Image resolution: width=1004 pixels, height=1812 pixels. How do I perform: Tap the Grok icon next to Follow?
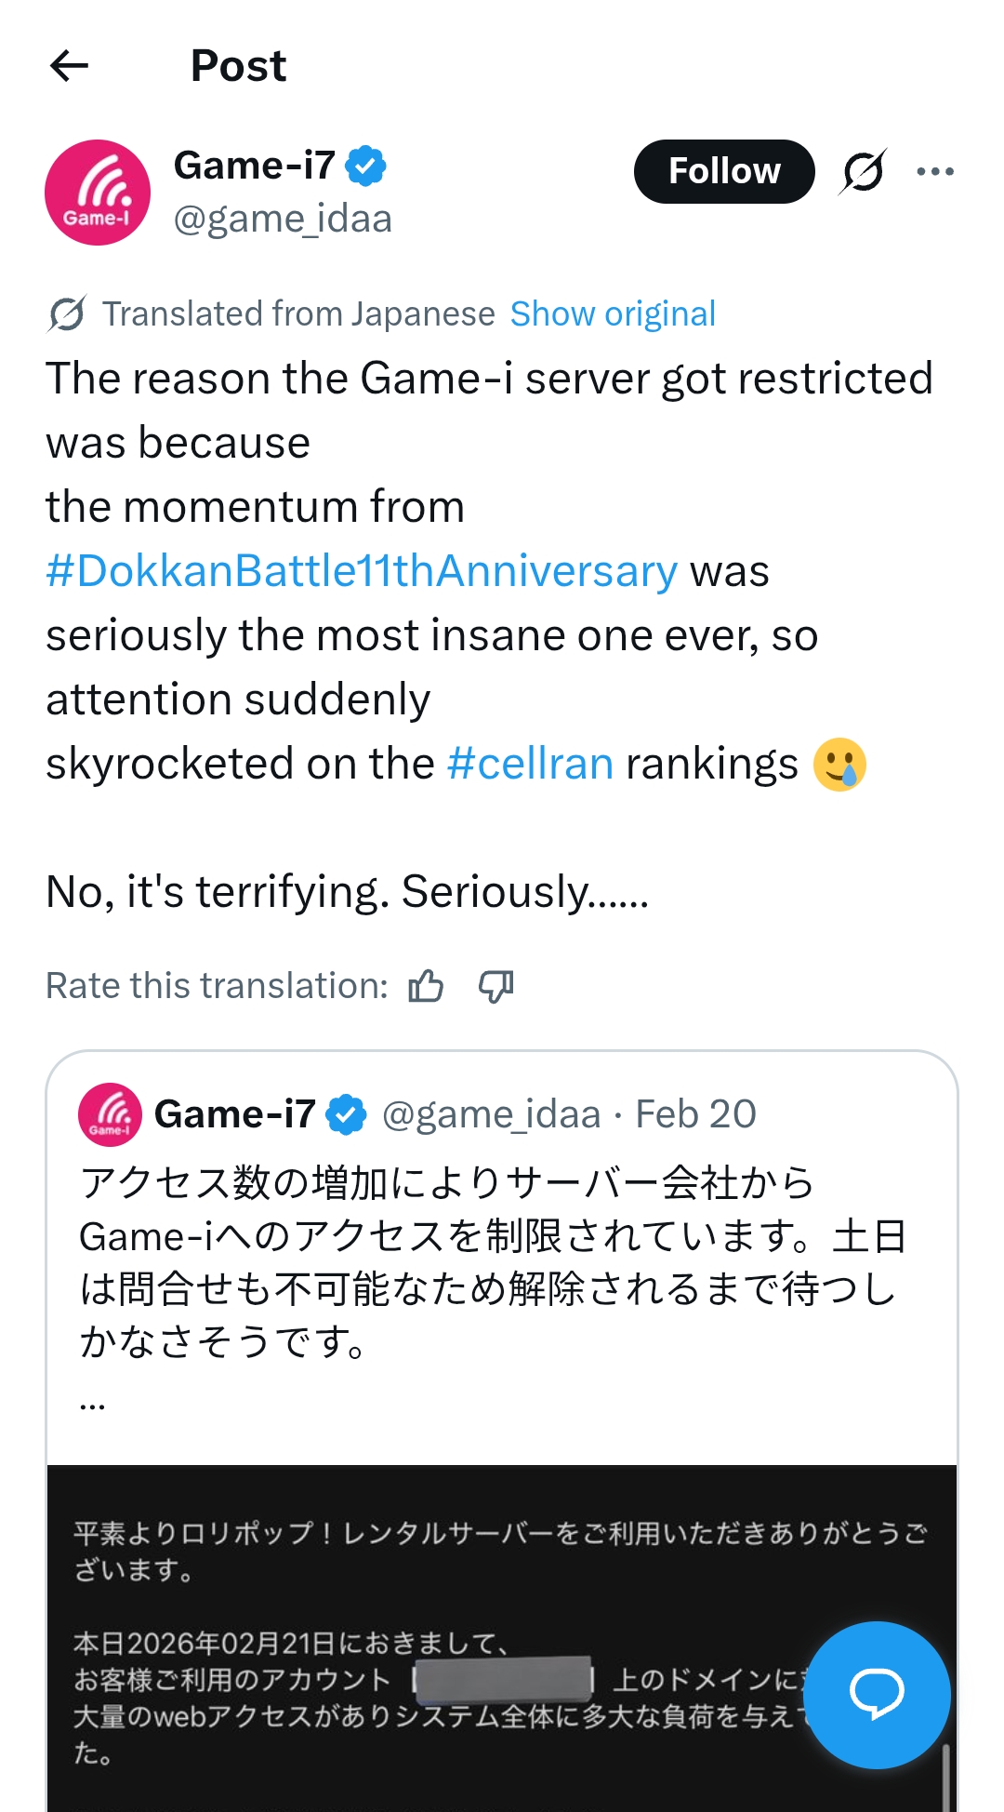863,172
